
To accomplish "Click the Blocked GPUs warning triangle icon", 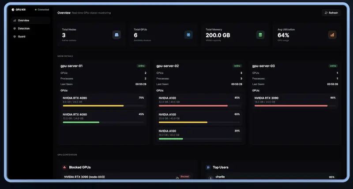I will tap(64, 167).
